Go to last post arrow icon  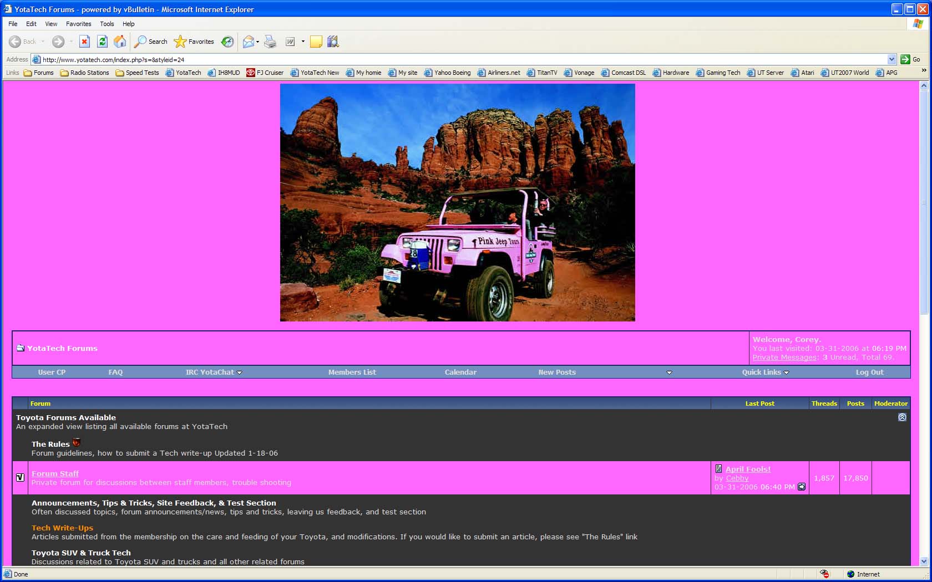click(802, 487)
